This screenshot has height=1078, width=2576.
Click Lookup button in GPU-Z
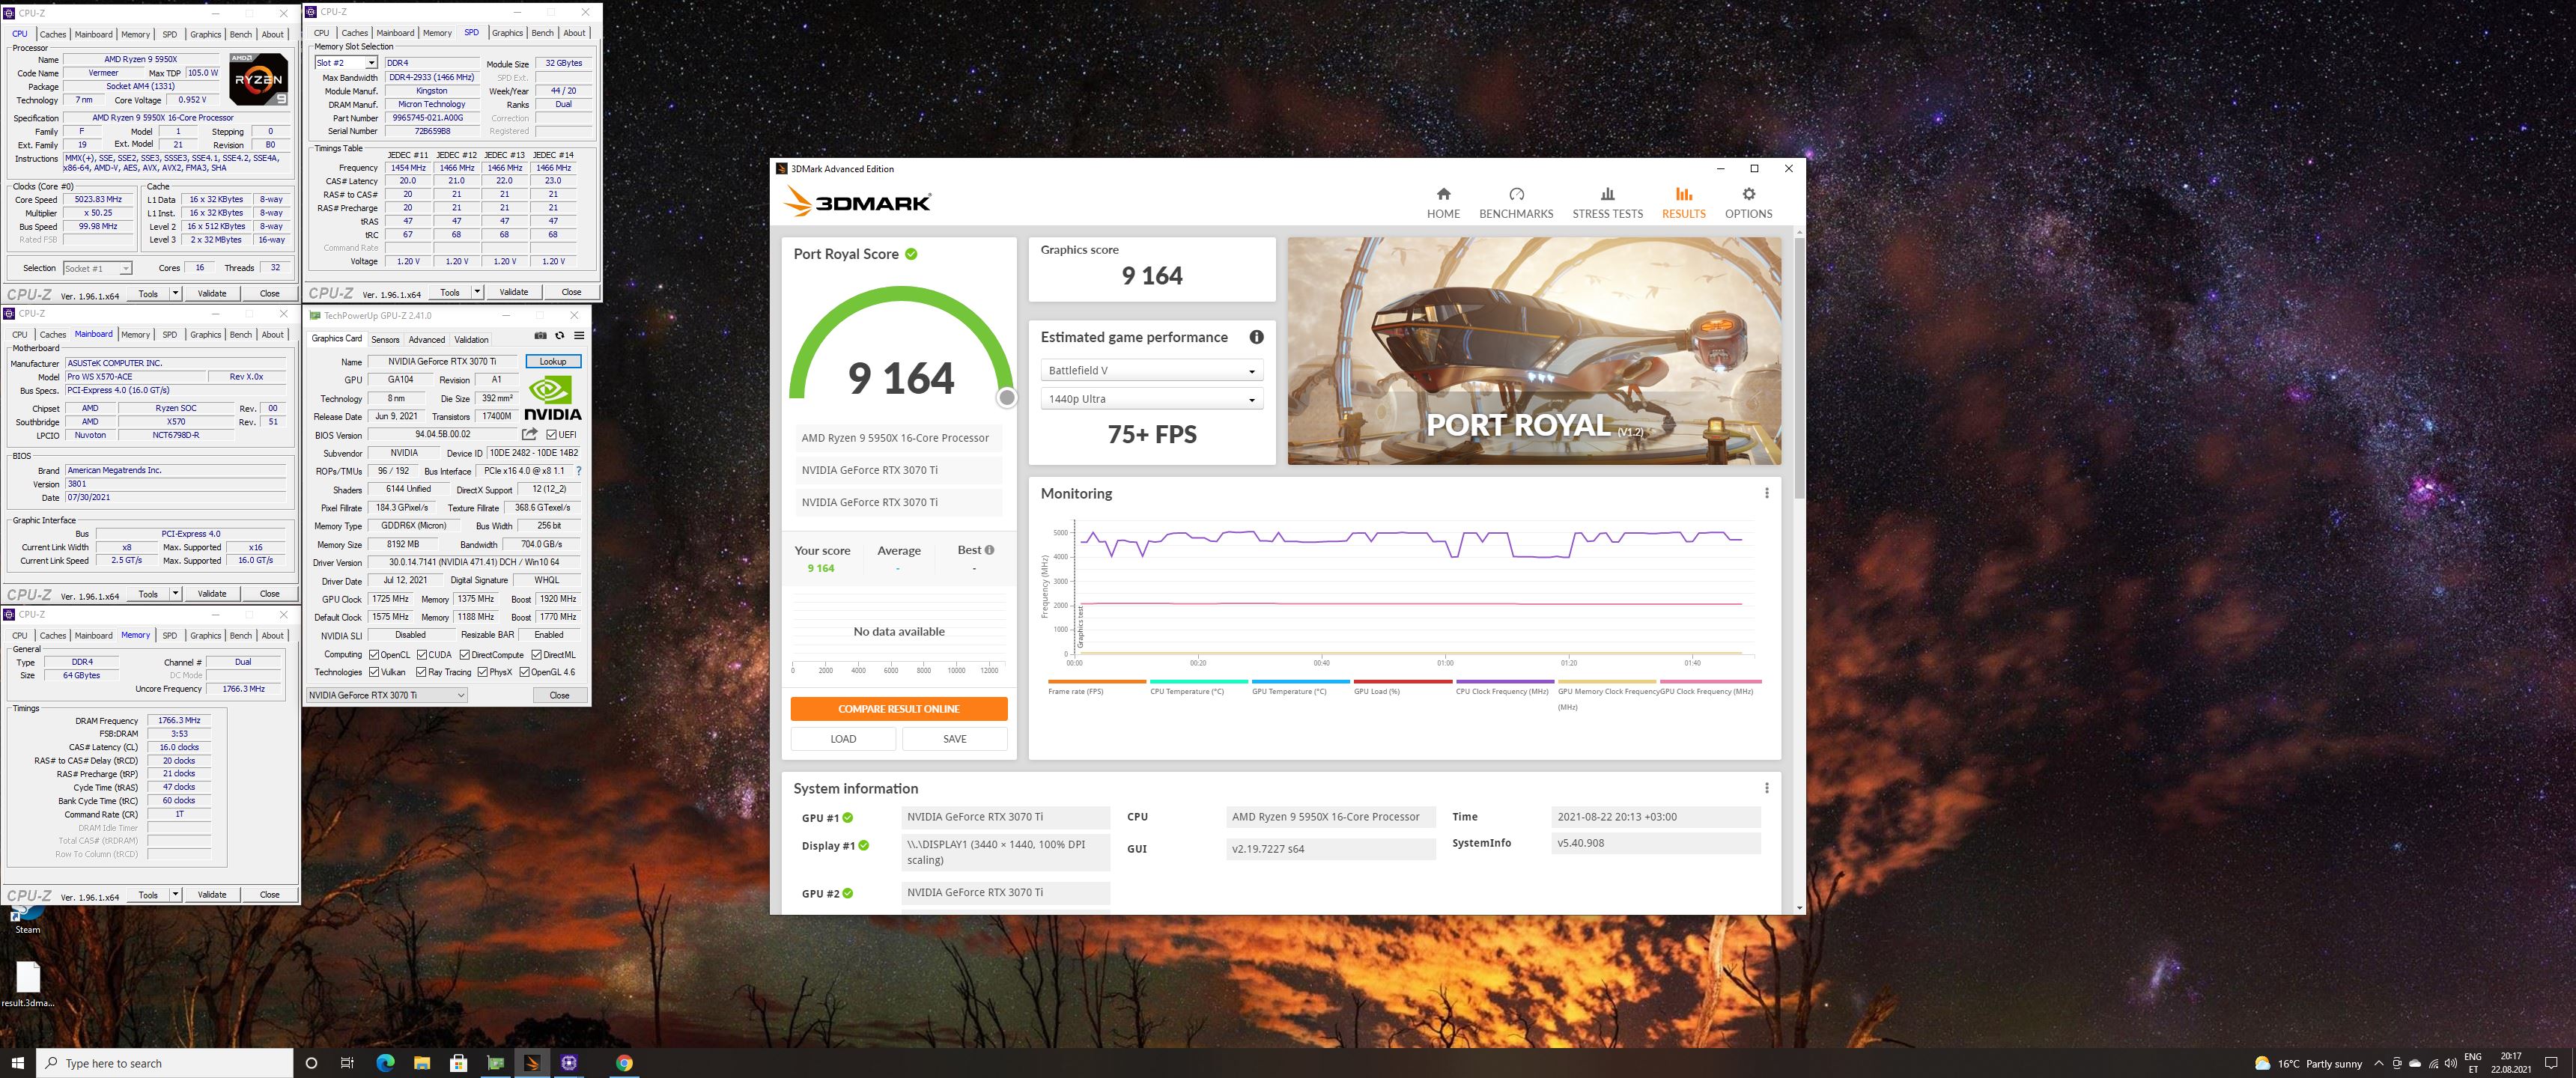(x=553, y=361)
